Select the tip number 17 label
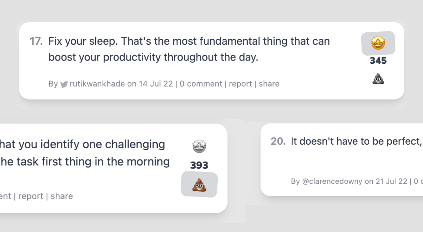 pos(36,41)
